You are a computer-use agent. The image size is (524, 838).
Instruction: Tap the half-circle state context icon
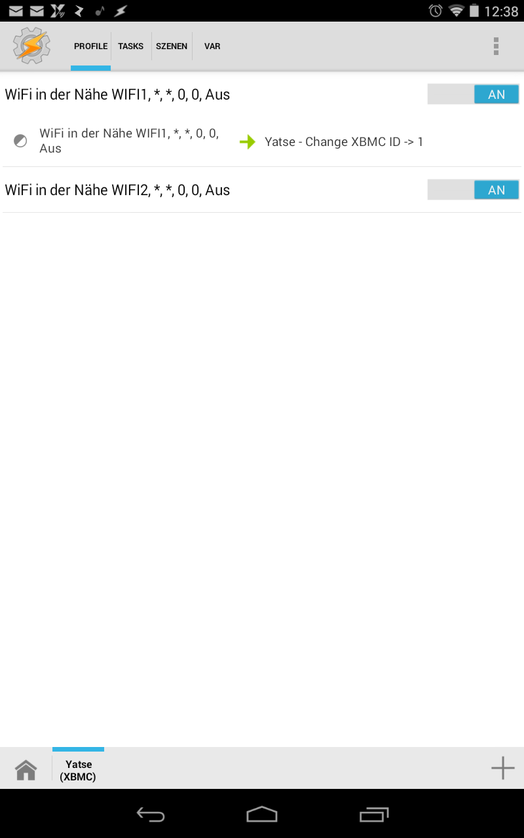(20, 141)
